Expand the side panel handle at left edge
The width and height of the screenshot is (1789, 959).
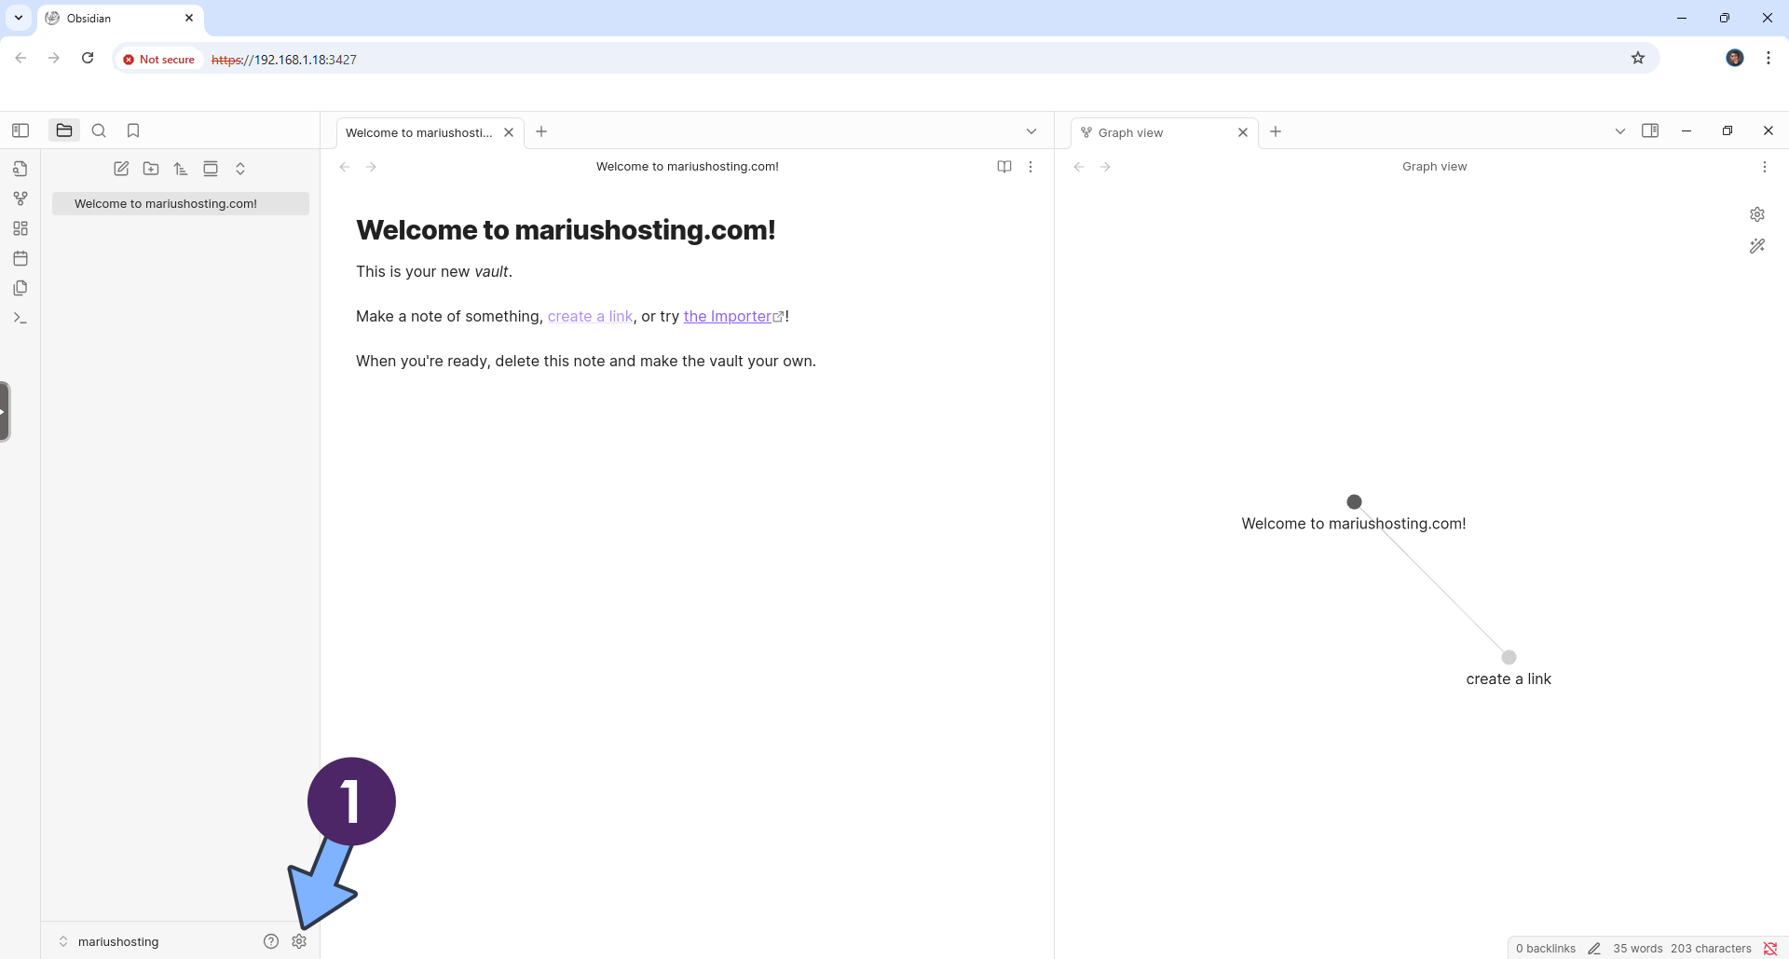coord(5,411)
